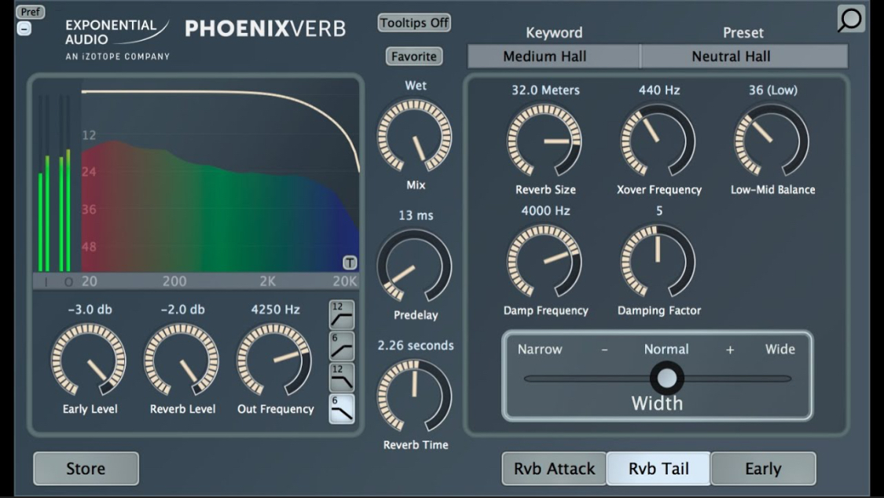This screenshot has width=884, height=498.
Task: Click the Normal label on Width slider
Action: click(666, 350)
